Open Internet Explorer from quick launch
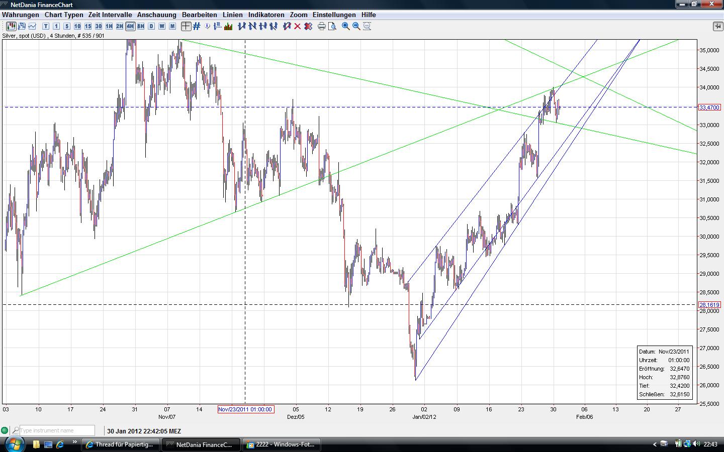Viewport: 724px width, 452px height. pyautogui.click(x=60, y=444)
